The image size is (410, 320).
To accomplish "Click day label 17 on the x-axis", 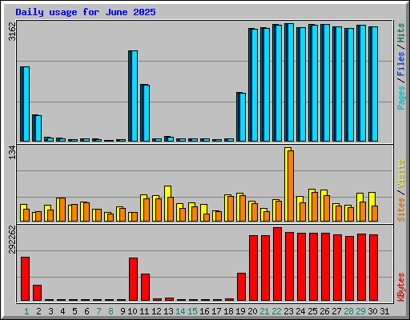I will [x=216, y=311].
